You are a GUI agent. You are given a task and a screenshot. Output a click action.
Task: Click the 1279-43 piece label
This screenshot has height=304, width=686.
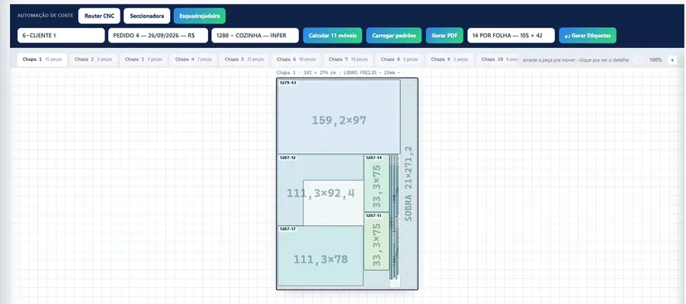(287, 82)
